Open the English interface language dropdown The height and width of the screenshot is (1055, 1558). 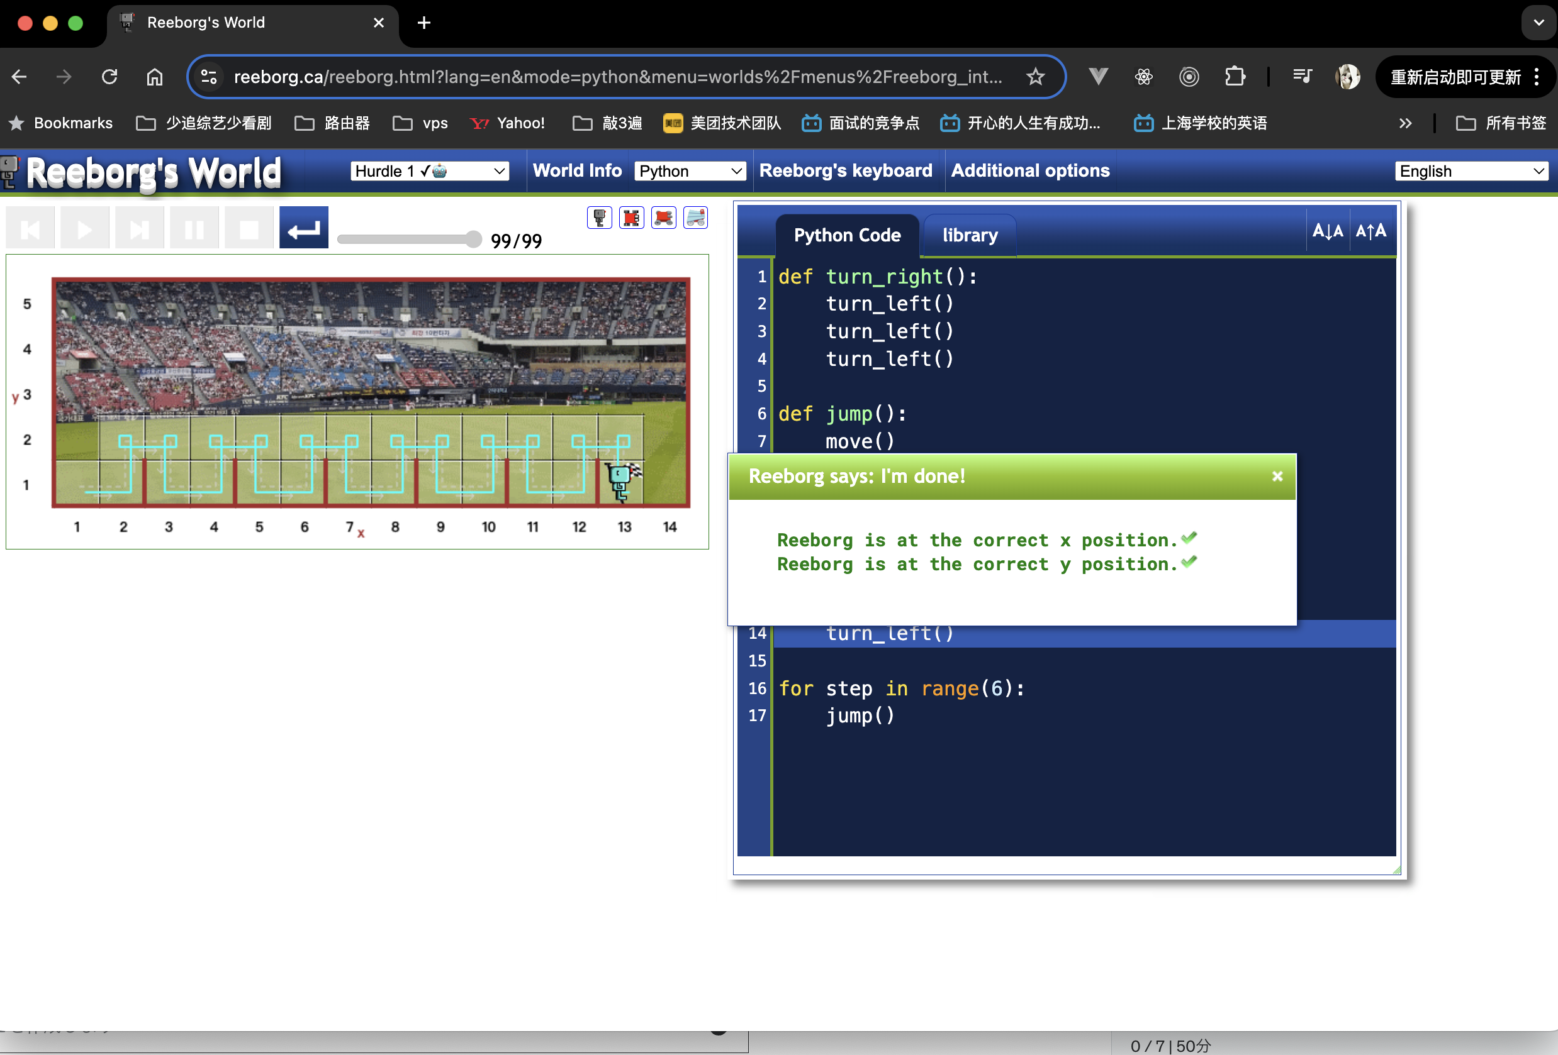(x=1472, y=171)
